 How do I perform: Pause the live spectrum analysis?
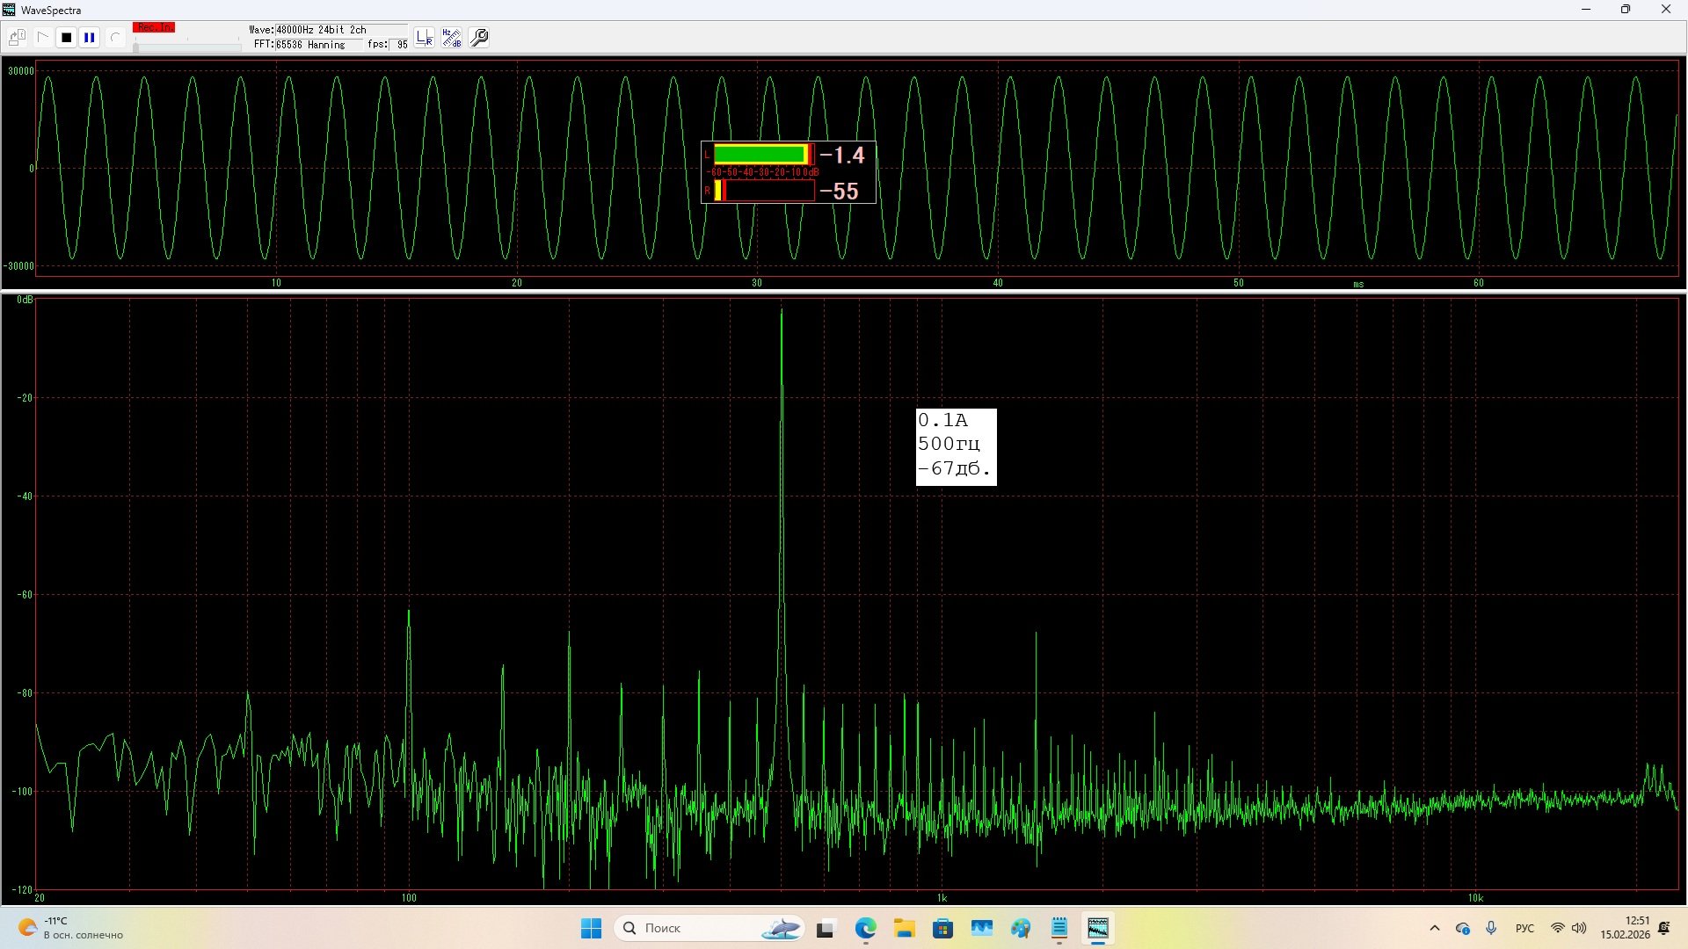90,38
